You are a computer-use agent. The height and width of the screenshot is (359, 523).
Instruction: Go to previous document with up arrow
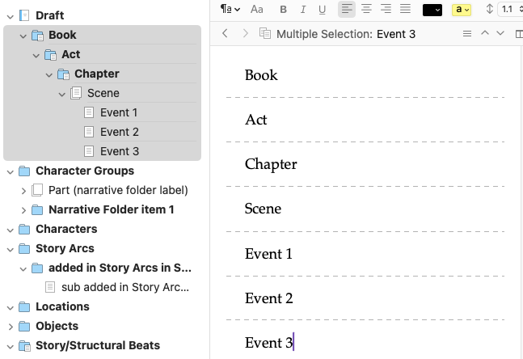(x=485, y=34)
